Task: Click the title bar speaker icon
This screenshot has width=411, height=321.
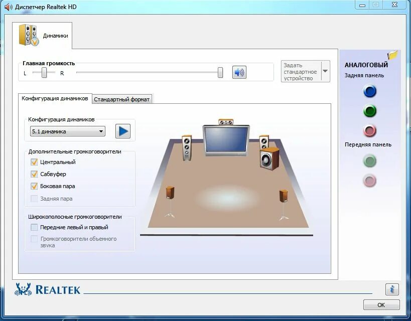Action: (x=8, y=7)
